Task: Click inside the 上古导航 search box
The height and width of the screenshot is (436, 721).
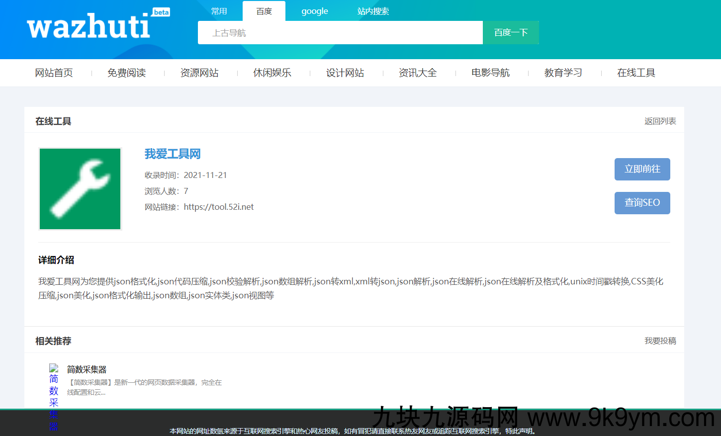Action: (340, 32)
